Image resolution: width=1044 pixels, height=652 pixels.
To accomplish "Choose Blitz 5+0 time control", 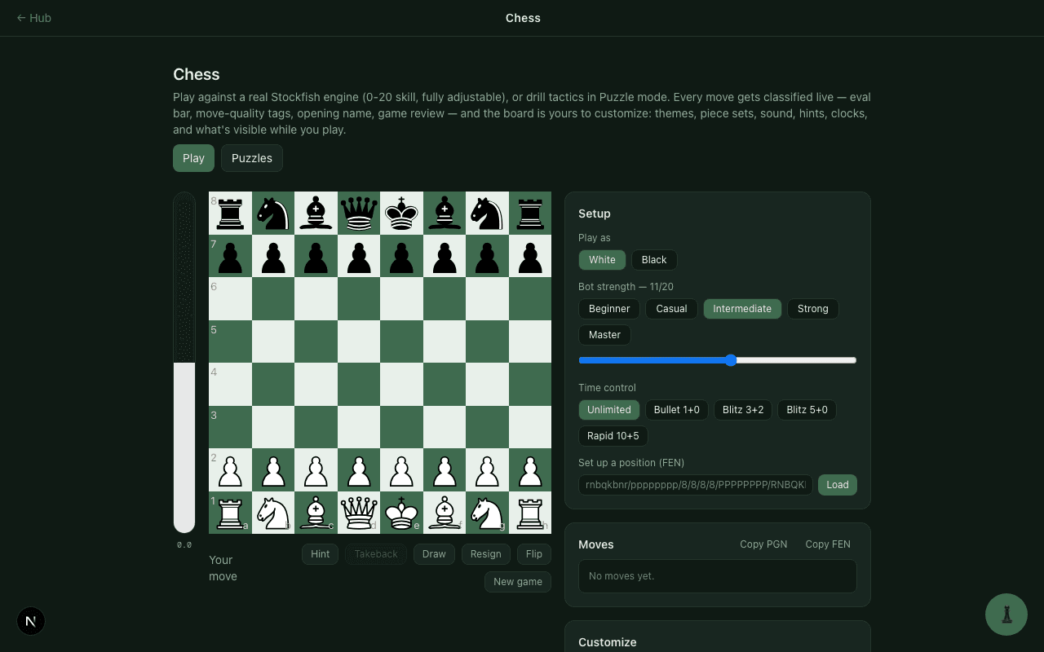I will pos(807,410).
